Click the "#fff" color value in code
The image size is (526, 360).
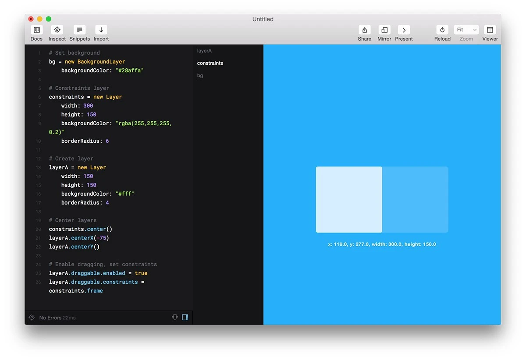(x=125, y=194)
